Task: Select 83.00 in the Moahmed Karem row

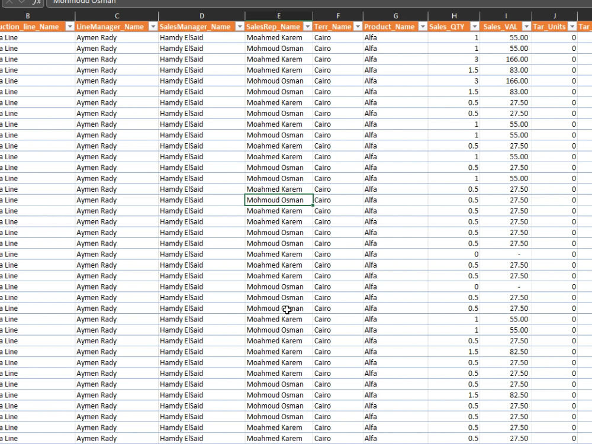Action: click(x=519, y=70)
